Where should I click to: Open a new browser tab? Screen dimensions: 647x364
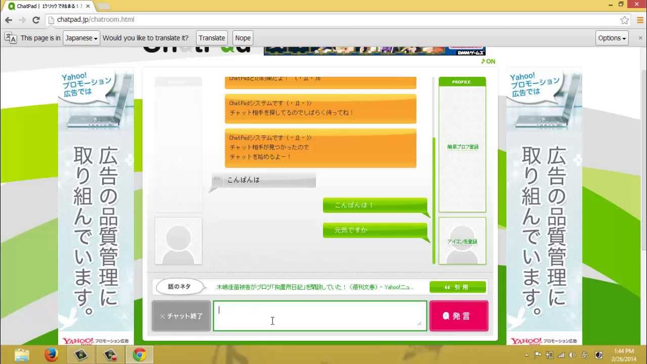(x=103, y=6)
